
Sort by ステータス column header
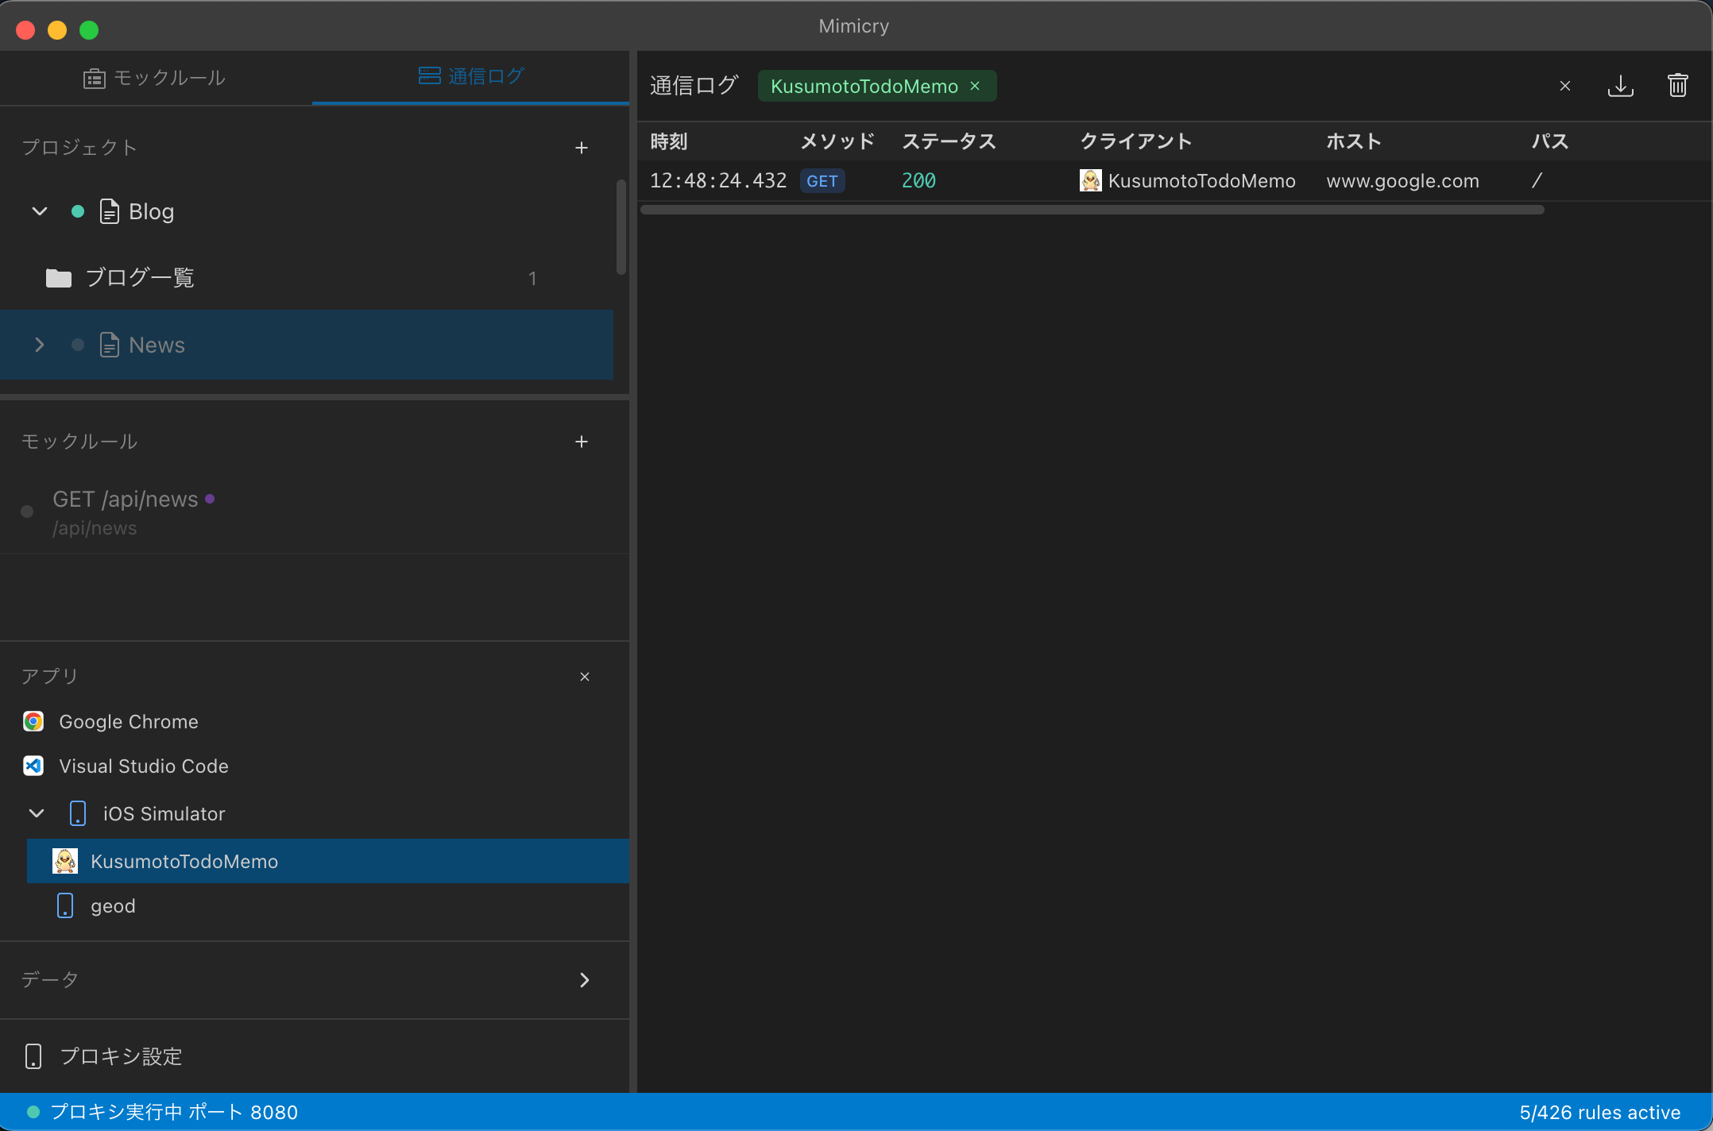tap(949, 141)
